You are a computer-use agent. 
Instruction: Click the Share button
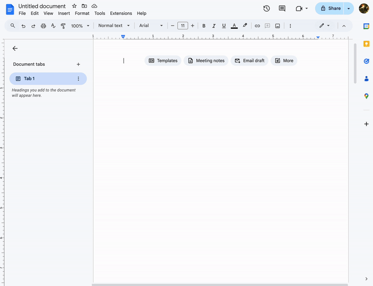click(330, 8)
